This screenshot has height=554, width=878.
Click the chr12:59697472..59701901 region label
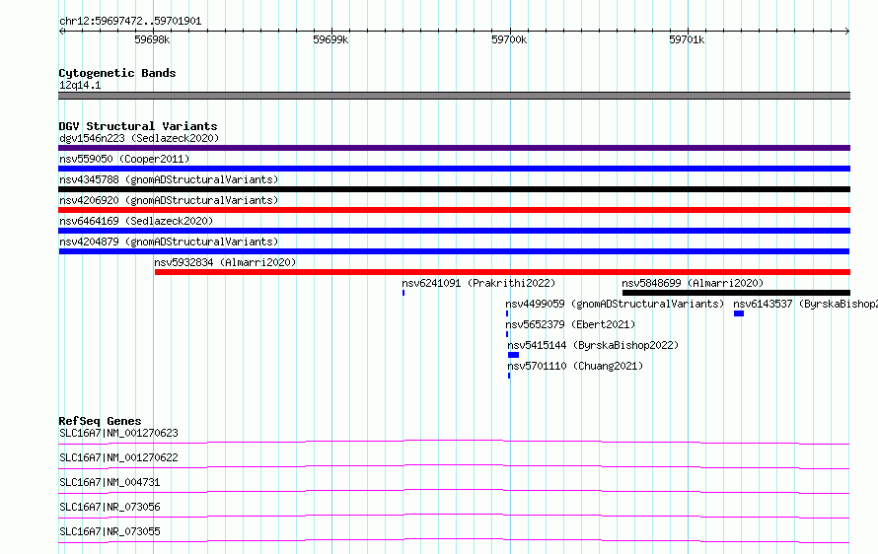pyautogui.click(x=130, y=21)
